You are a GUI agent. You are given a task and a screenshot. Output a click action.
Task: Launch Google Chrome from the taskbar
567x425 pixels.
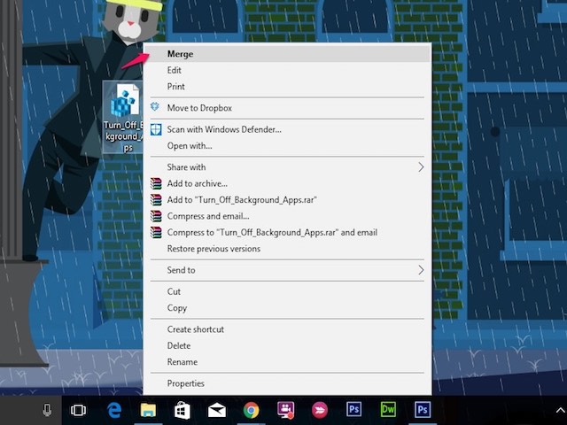click(251, 410)
